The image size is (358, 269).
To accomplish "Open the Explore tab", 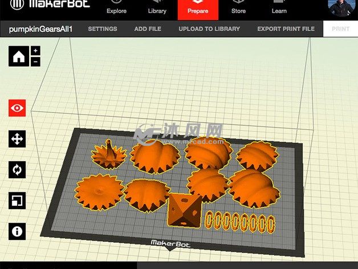I will click(x=117, y=8).
